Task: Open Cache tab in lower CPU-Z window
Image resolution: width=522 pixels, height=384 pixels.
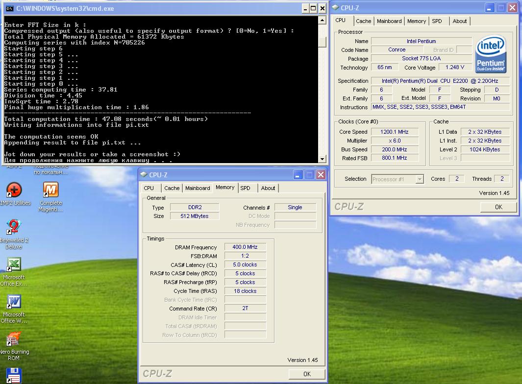Action: pyautogui.click(x=172, y=188)
